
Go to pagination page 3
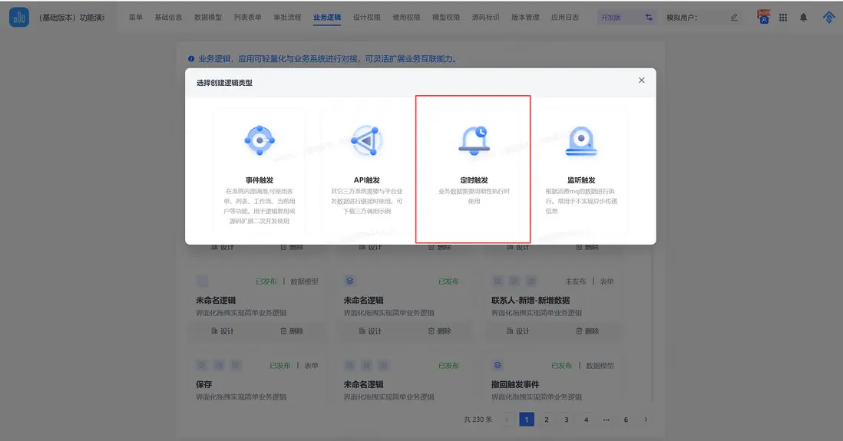pyautogui.click(x=566, y=420)
